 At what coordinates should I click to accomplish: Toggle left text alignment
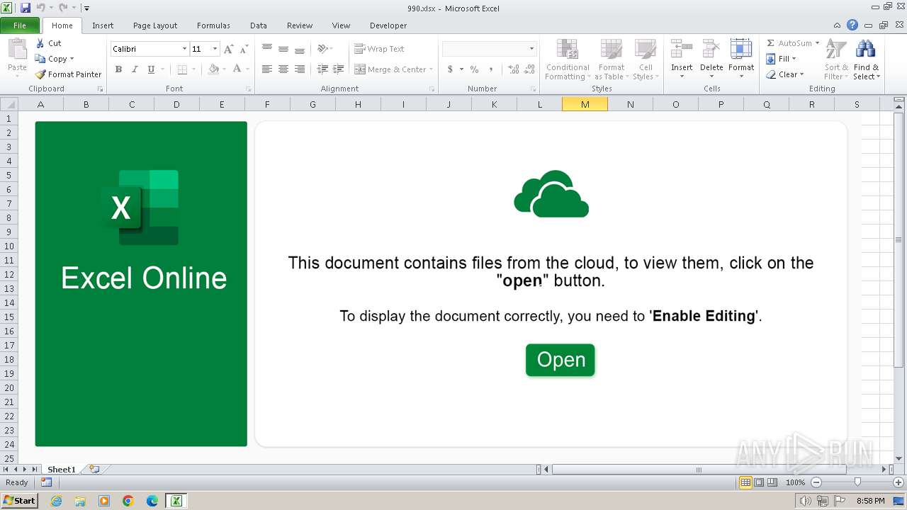tap(267, 69)
